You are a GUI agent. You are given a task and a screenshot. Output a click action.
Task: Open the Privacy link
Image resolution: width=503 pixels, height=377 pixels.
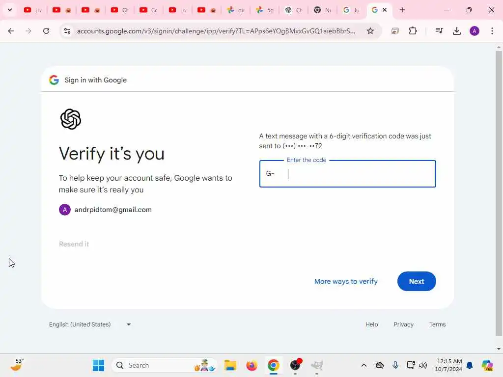(403, 324)
